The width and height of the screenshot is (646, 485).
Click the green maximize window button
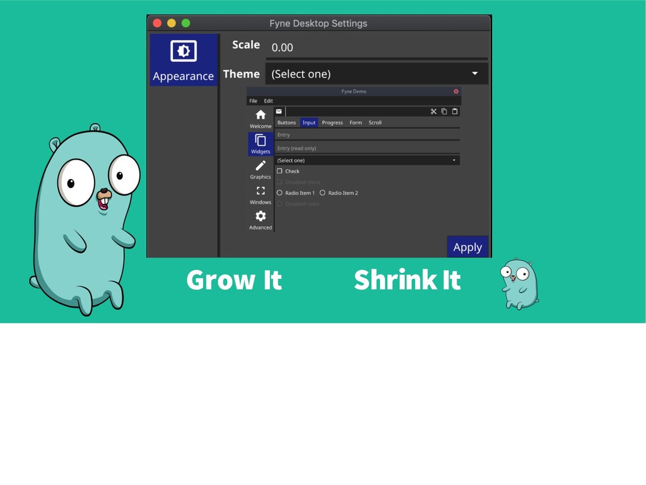click(x=186, y=23)
